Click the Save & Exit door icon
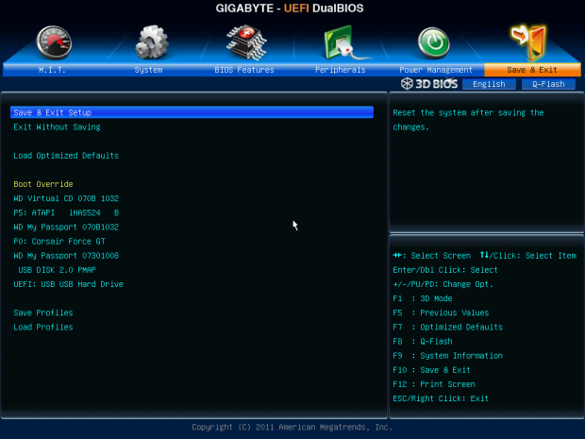Viewport: 585px width, 439px height. (528, 42)
